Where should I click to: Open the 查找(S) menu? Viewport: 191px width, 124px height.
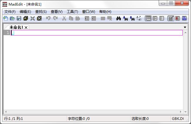click(41, 12)
